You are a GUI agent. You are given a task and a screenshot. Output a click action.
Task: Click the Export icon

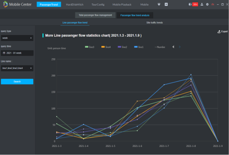[x=222, y=32]
